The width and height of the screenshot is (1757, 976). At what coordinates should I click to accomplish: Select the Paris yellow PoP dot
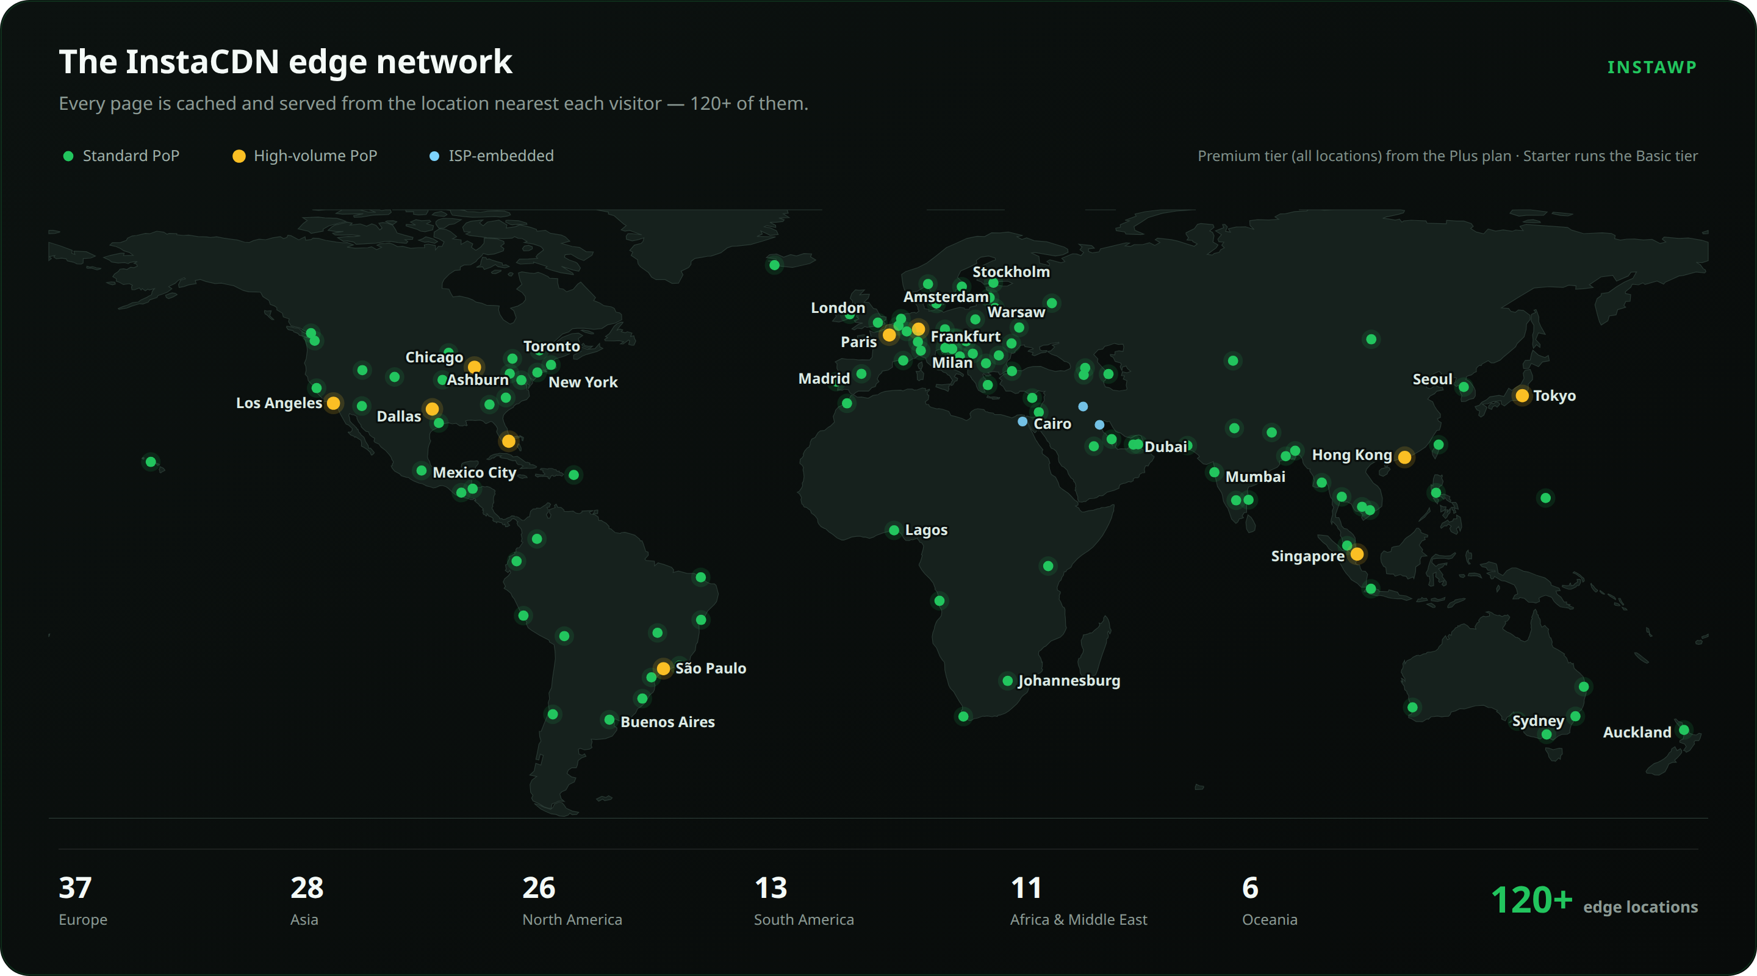889,335
